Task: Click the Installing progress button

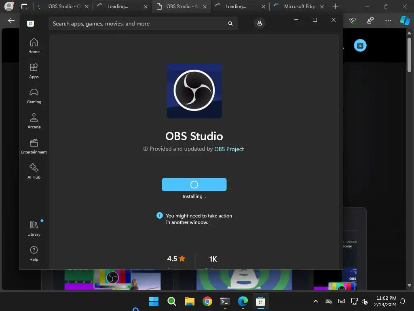Action: pyautogui.click(x=194, y=185)
